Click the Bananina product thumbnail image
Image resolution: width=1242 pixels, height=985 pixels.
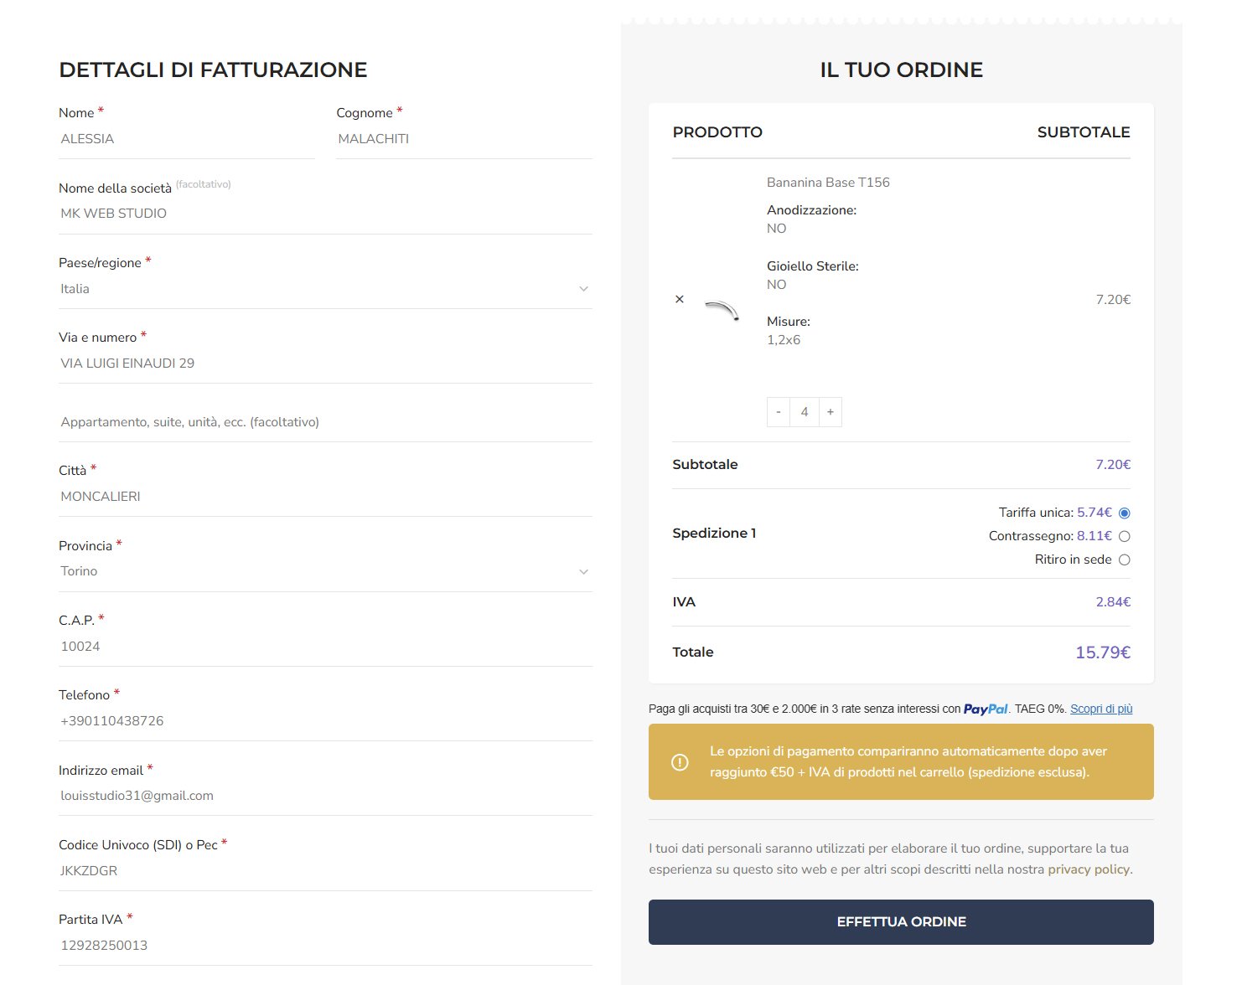[722, 310]
